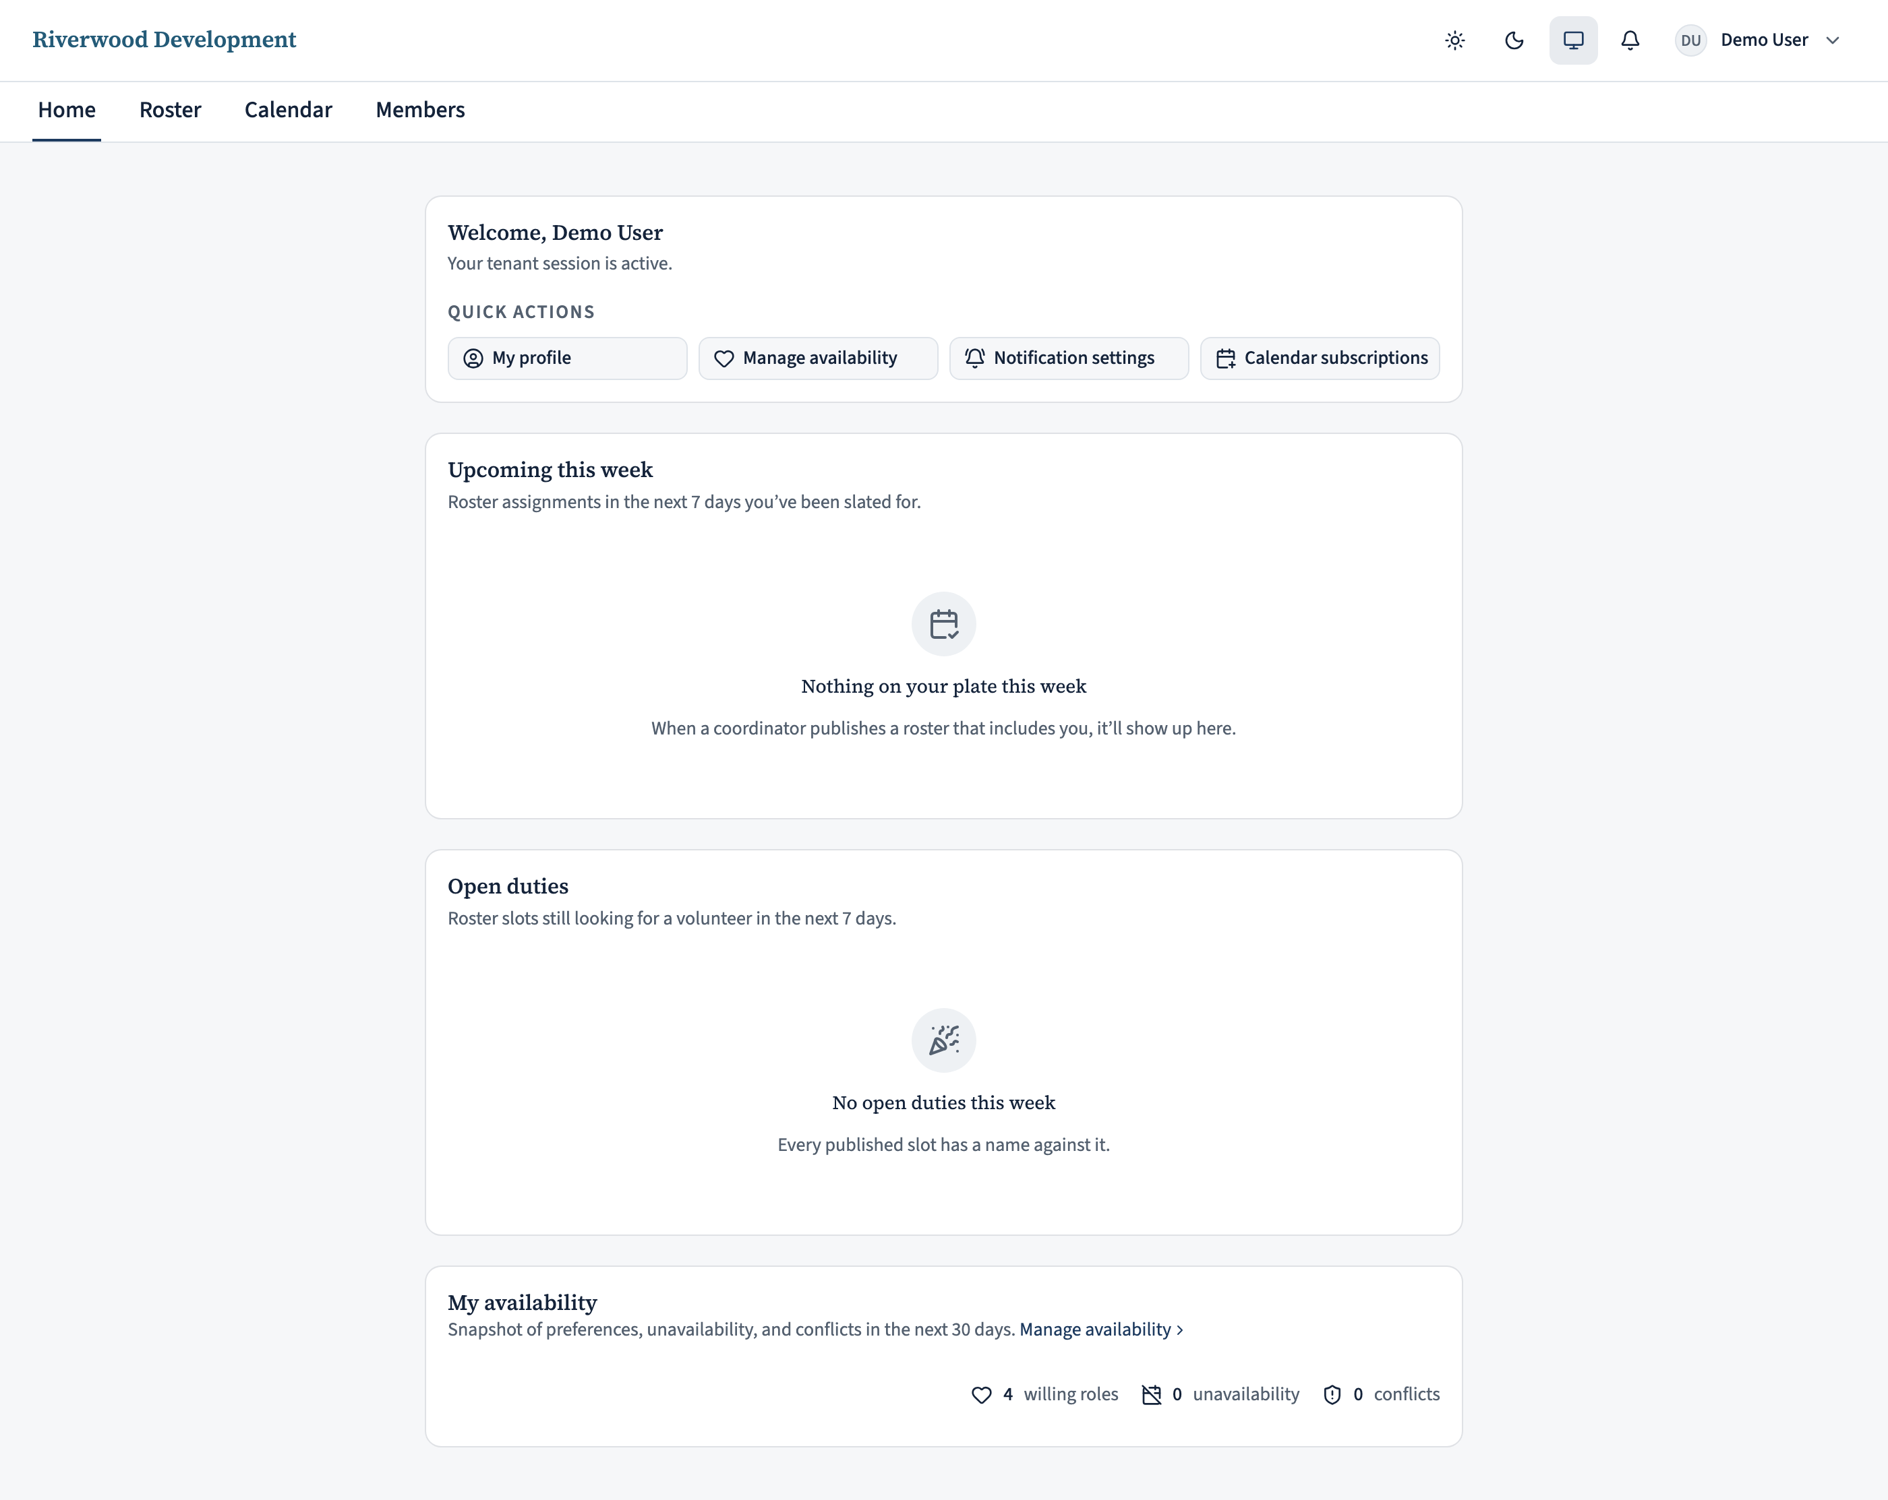Click the heart icon beside willing roles
Screen dimensions: 1888x1500
[981, 1395]
